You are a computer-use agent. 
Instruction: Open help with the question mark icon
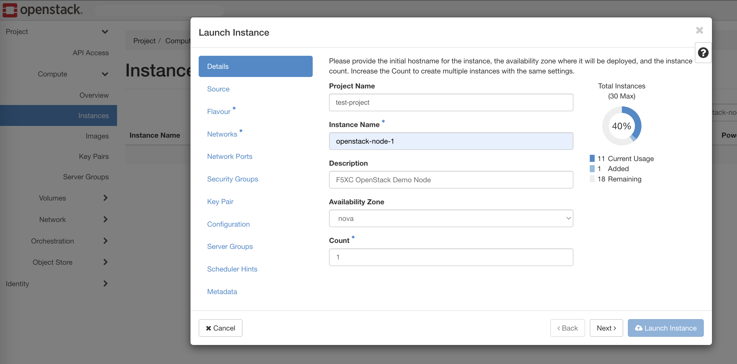click(703, 53)
